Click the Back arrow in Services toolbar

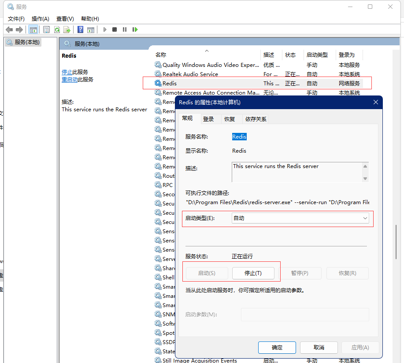(x=9, y=29)
